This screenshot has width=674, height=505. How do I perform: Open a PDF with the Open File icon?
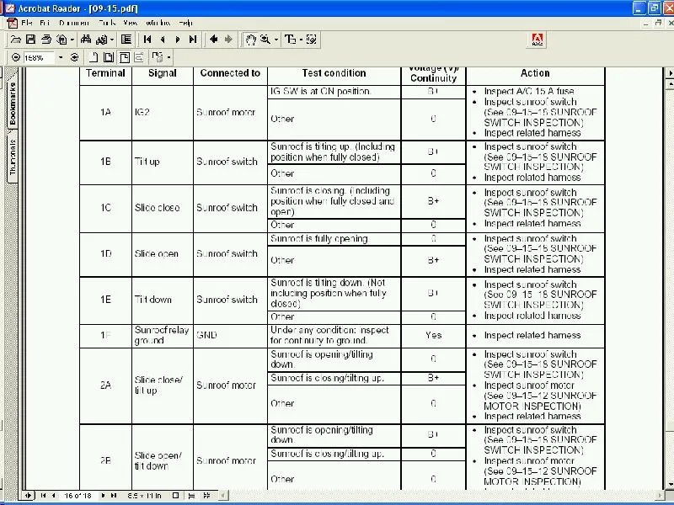pos(16,40)
